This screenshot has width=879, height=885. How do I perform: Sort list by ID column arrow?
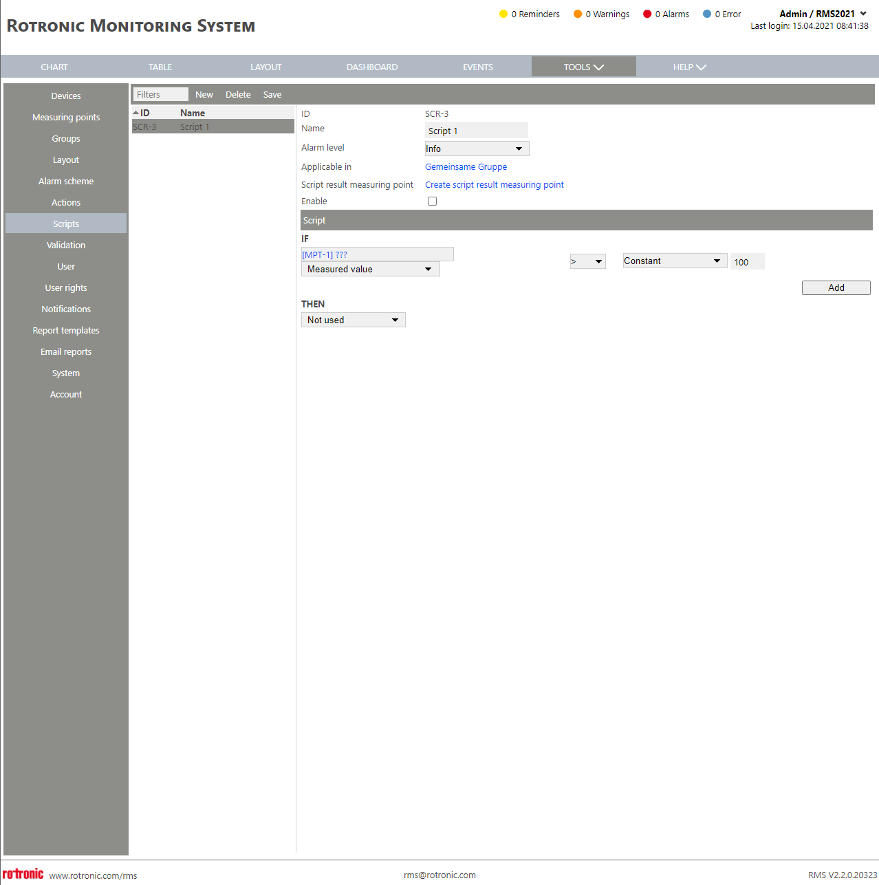(136, 113)
